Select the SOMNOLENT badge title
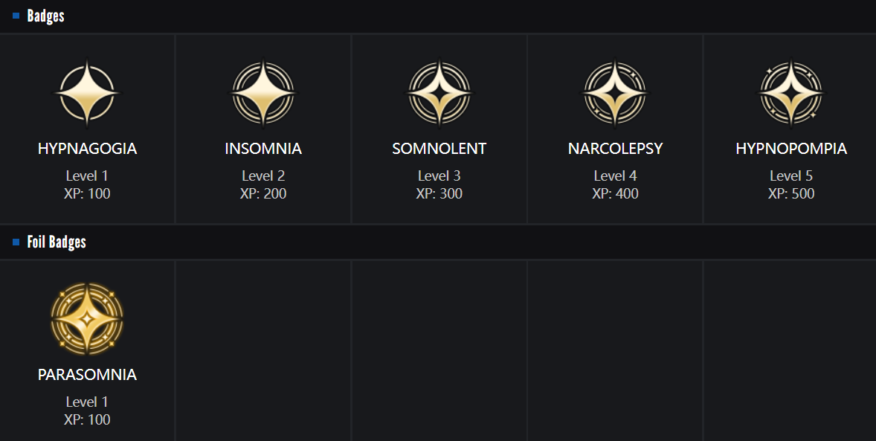The width and height of the screenshot is (876, 441). click(x=439, y=149)
